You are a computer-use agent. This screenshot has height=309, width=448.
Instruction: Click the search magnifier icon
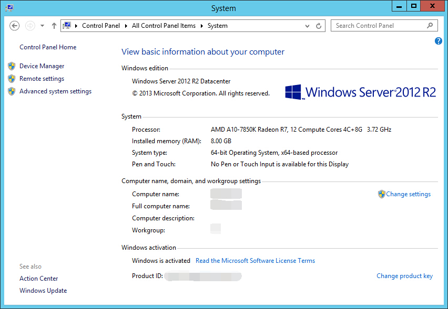(430, 26)
